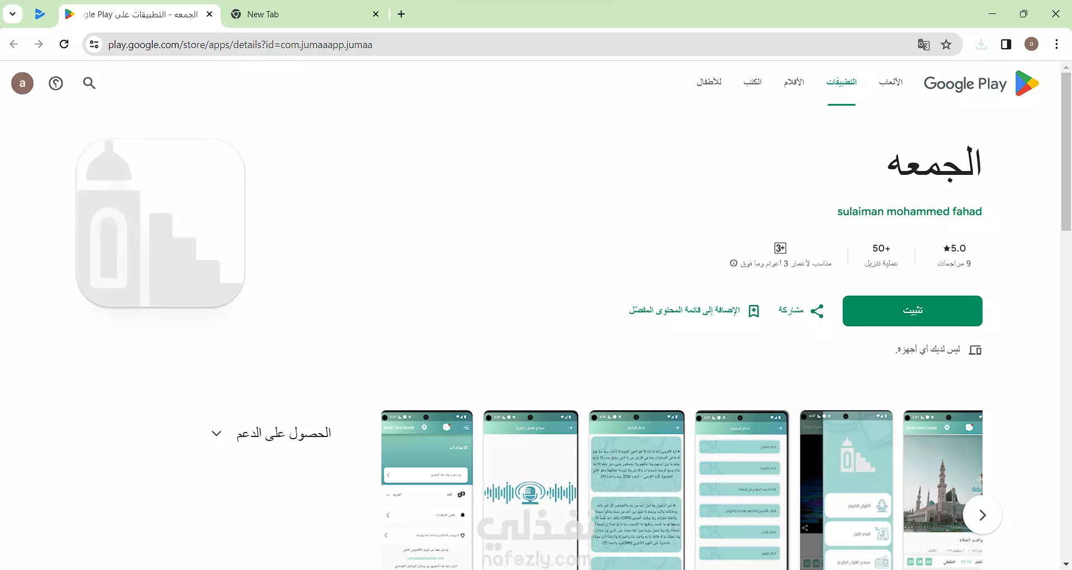The image size is (1072, 570).
Task: Open the green list rows screenshot thumbnail
Action: coord(742,490)
